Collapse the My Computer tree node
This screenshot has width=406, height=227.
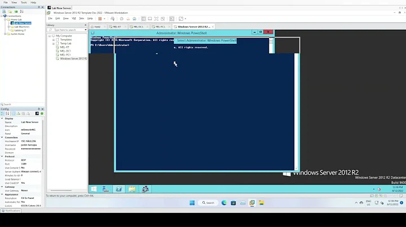tap(50, 36)
